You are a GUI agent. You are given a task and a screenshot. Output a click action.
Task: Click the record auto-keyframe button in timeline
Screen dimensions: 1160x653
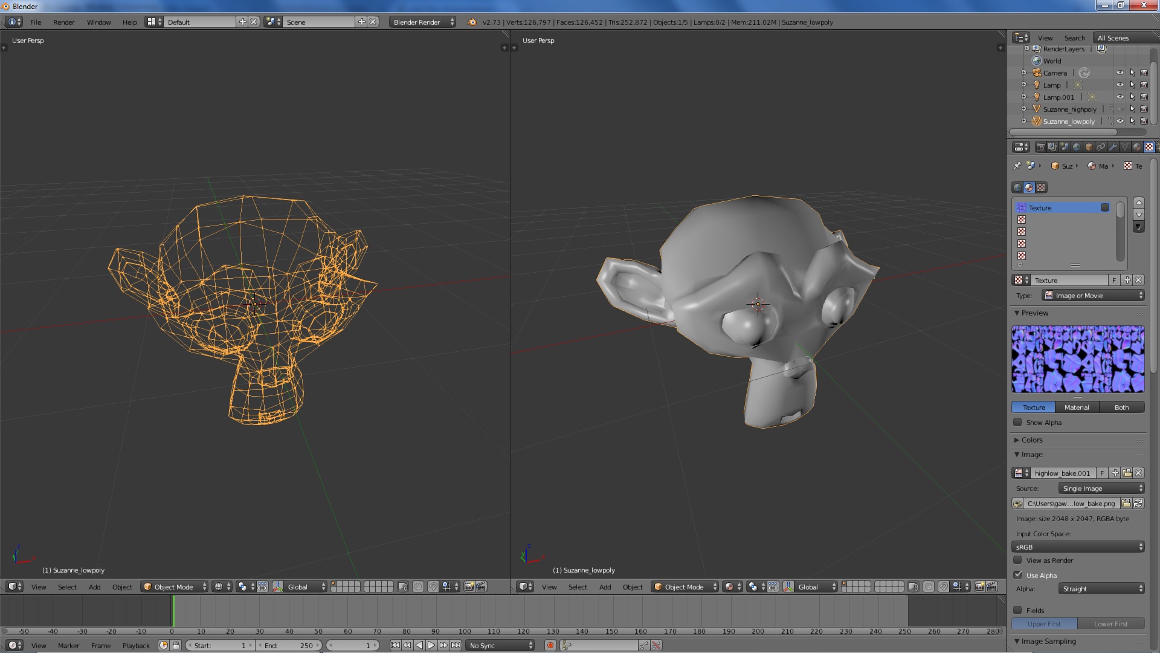click(x=550, y=645)
